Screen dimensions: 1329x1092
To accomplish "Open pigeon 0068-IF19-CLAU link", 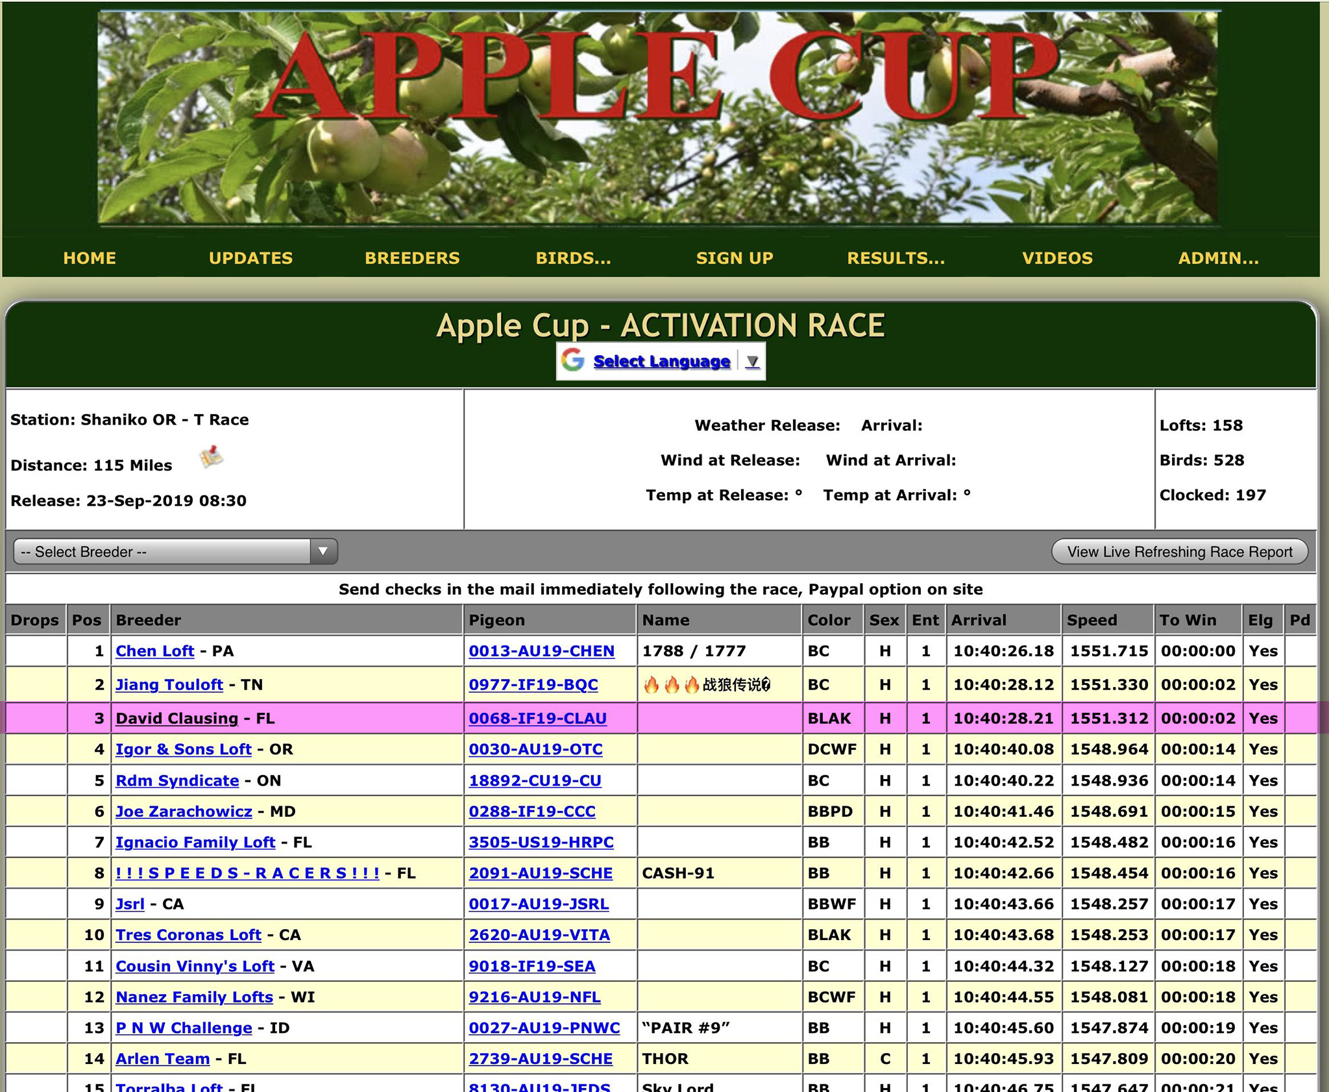I will click(537, 718).
